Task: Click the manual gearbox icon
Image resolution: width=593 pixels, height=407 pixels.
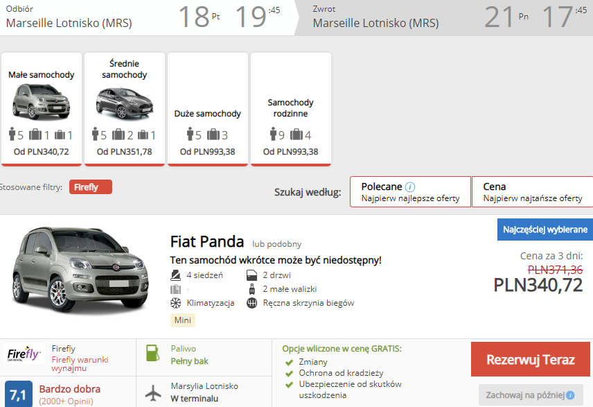Action: pyautogui.click(x=252, y=303)
